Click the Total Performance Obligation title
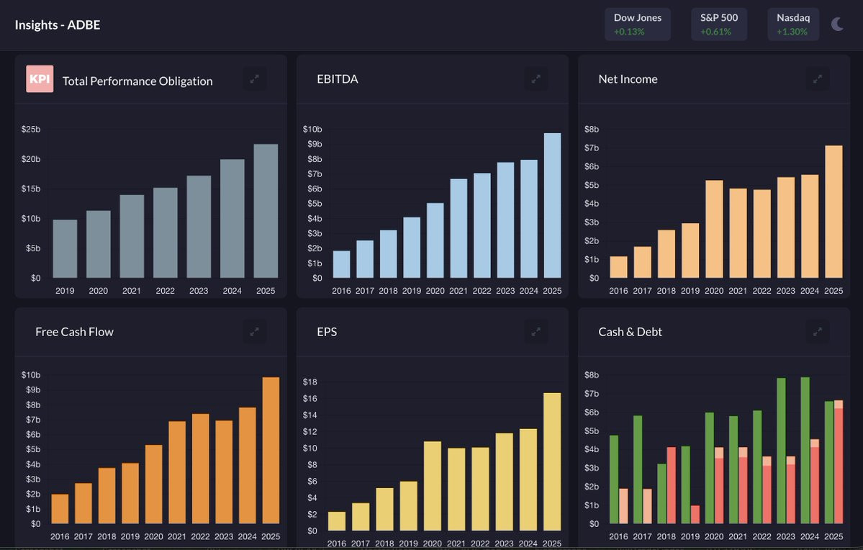This screenshot has width=863, height=550. coord(137,81)
